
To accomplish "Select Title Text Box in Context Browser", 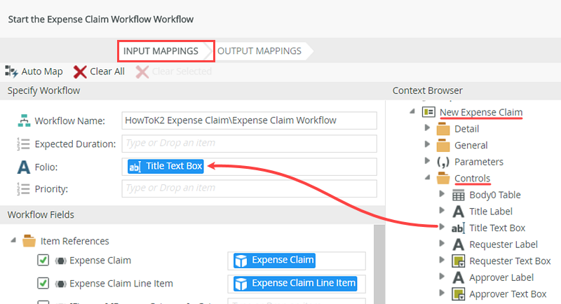I will pyautogui.click(x=497, y=228).
